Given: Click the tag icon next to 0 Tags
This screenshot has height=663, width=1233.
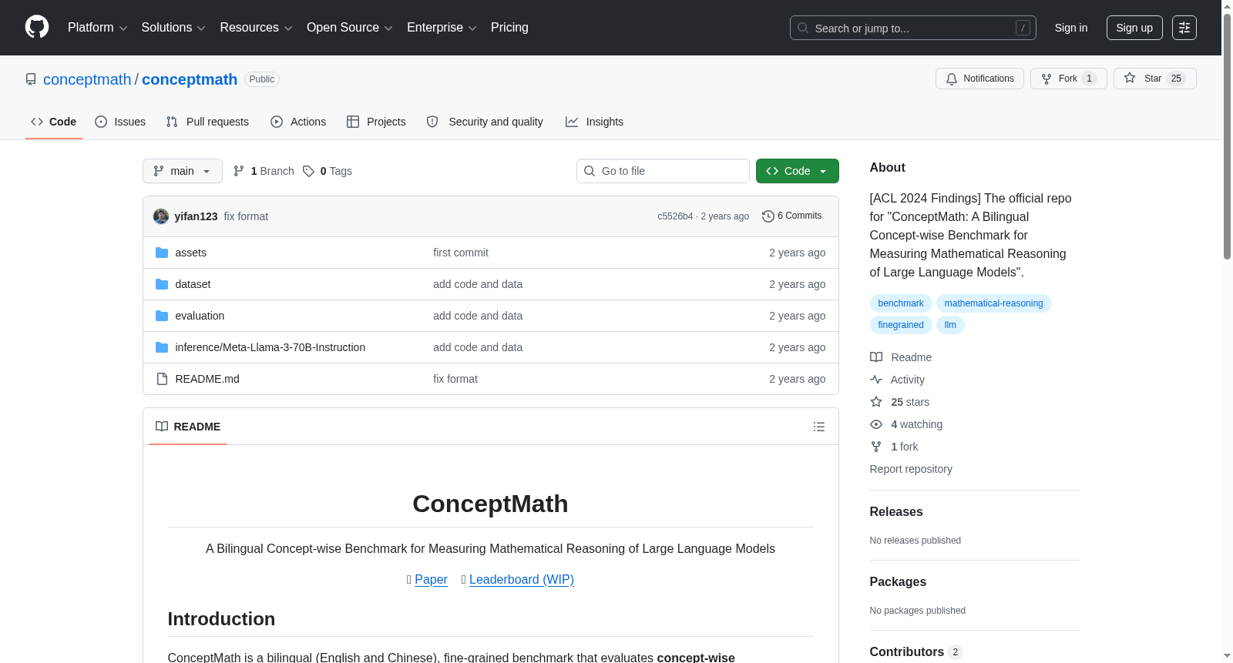Looking at the screenshot, I should pos(308,171).
